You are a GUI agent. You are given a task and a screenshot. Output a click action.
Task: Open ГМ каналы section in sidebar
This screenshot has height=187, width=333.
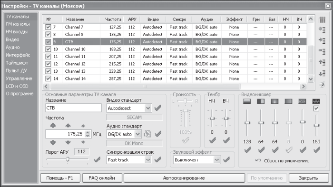pos(18,24)
